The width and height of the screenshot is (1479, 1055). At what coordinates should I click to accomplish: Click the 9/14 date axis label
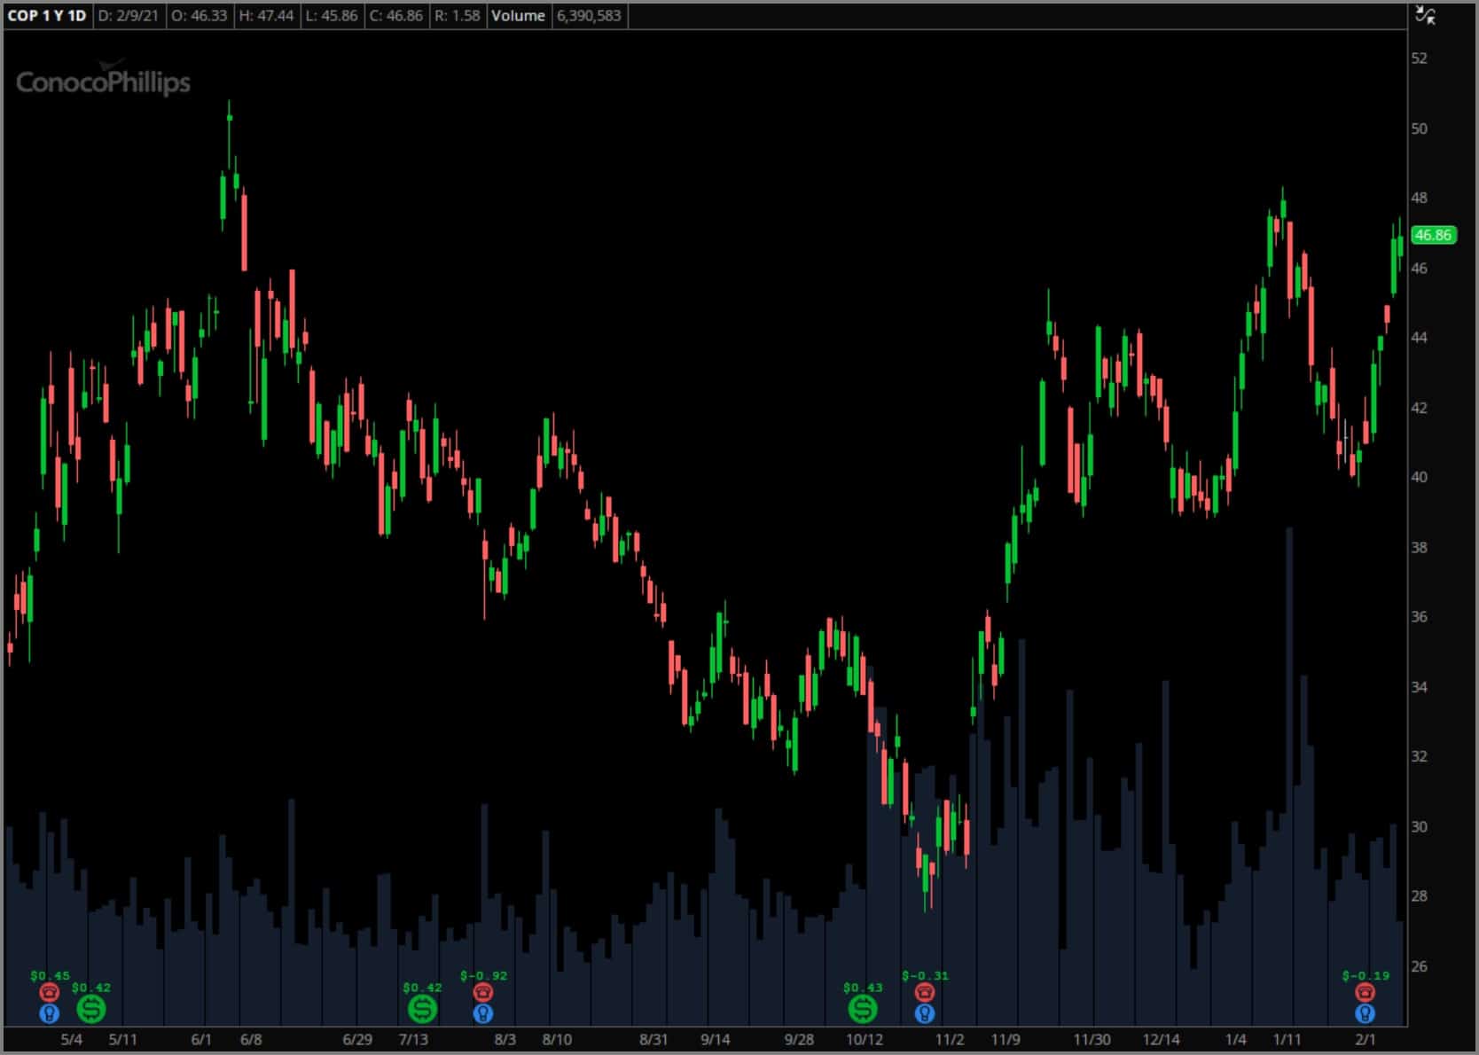(716, 1039)
